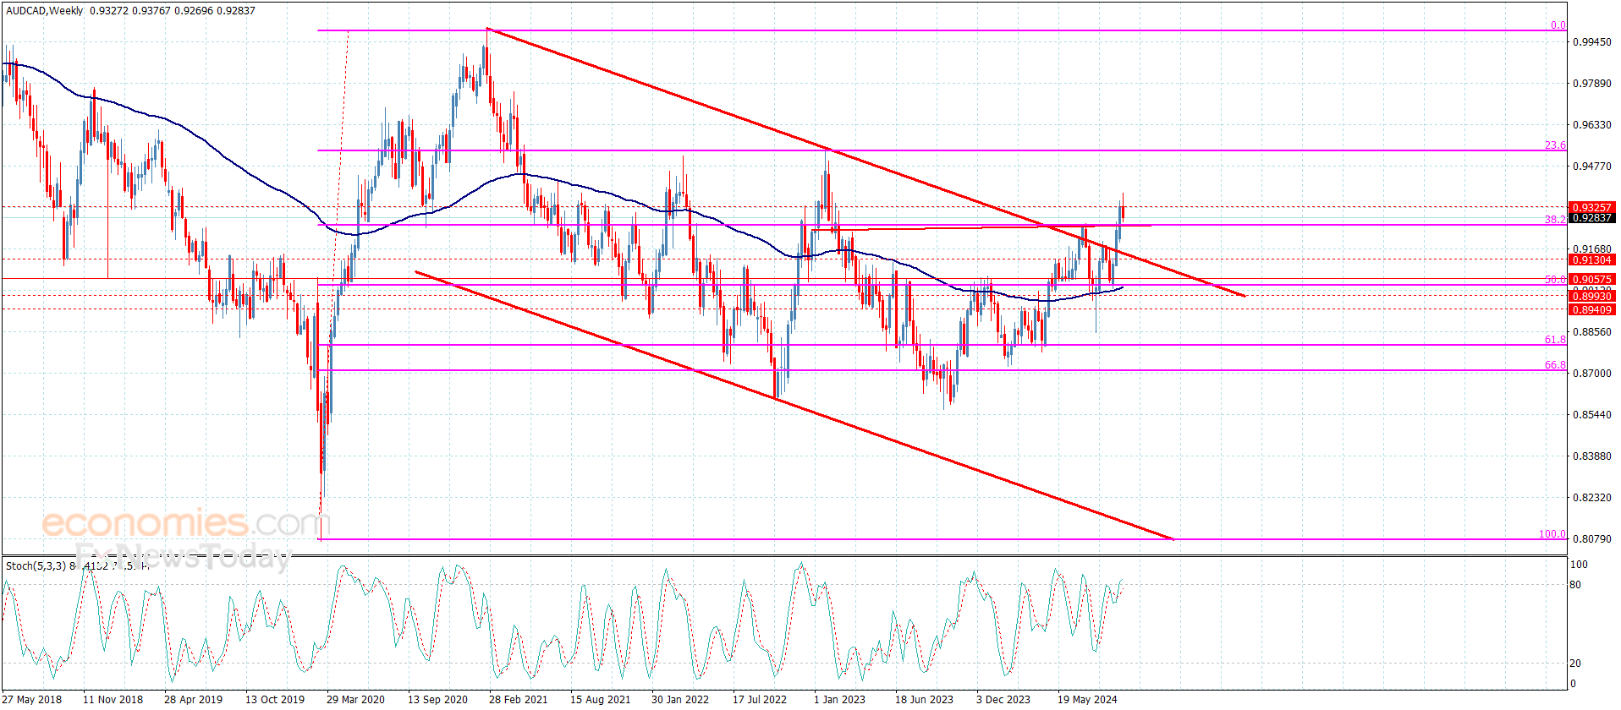Image resolution: width=1621 pixels, height=710 pixels.
Task: Click the 0.80790 price axis label
Action: point(1591,539)
